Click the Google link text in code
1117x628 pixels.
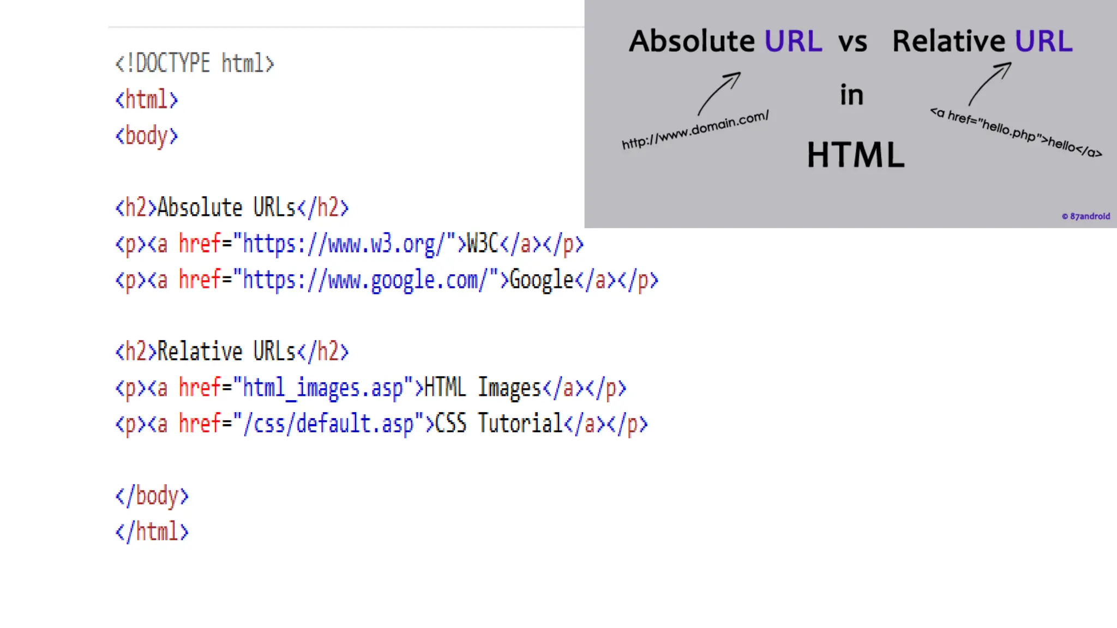(541, 280)
